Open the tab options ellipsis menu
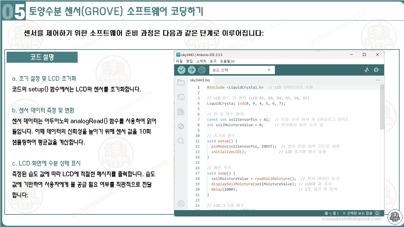The image size is (404, 227). pyautogui.click(x=378, y=80)
